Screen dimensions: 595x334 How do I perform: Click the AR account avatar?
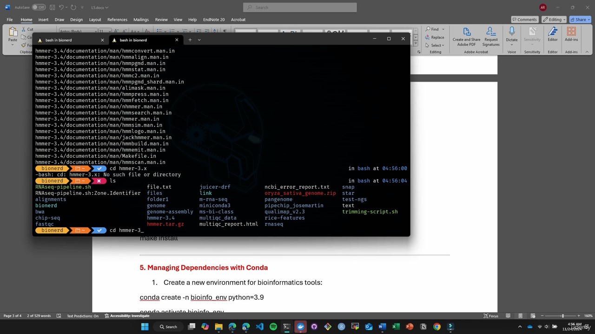[542, 7]
